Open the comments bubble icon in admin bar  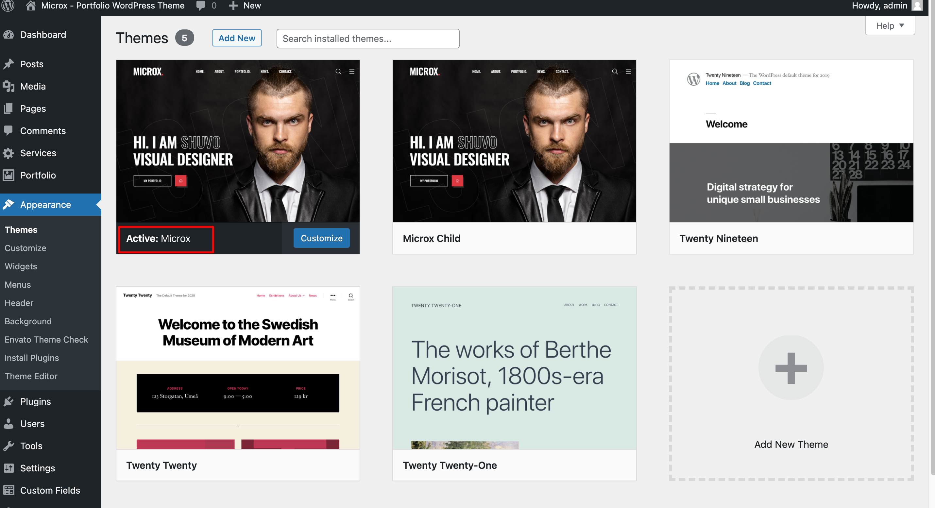click(x=200, y=6)
